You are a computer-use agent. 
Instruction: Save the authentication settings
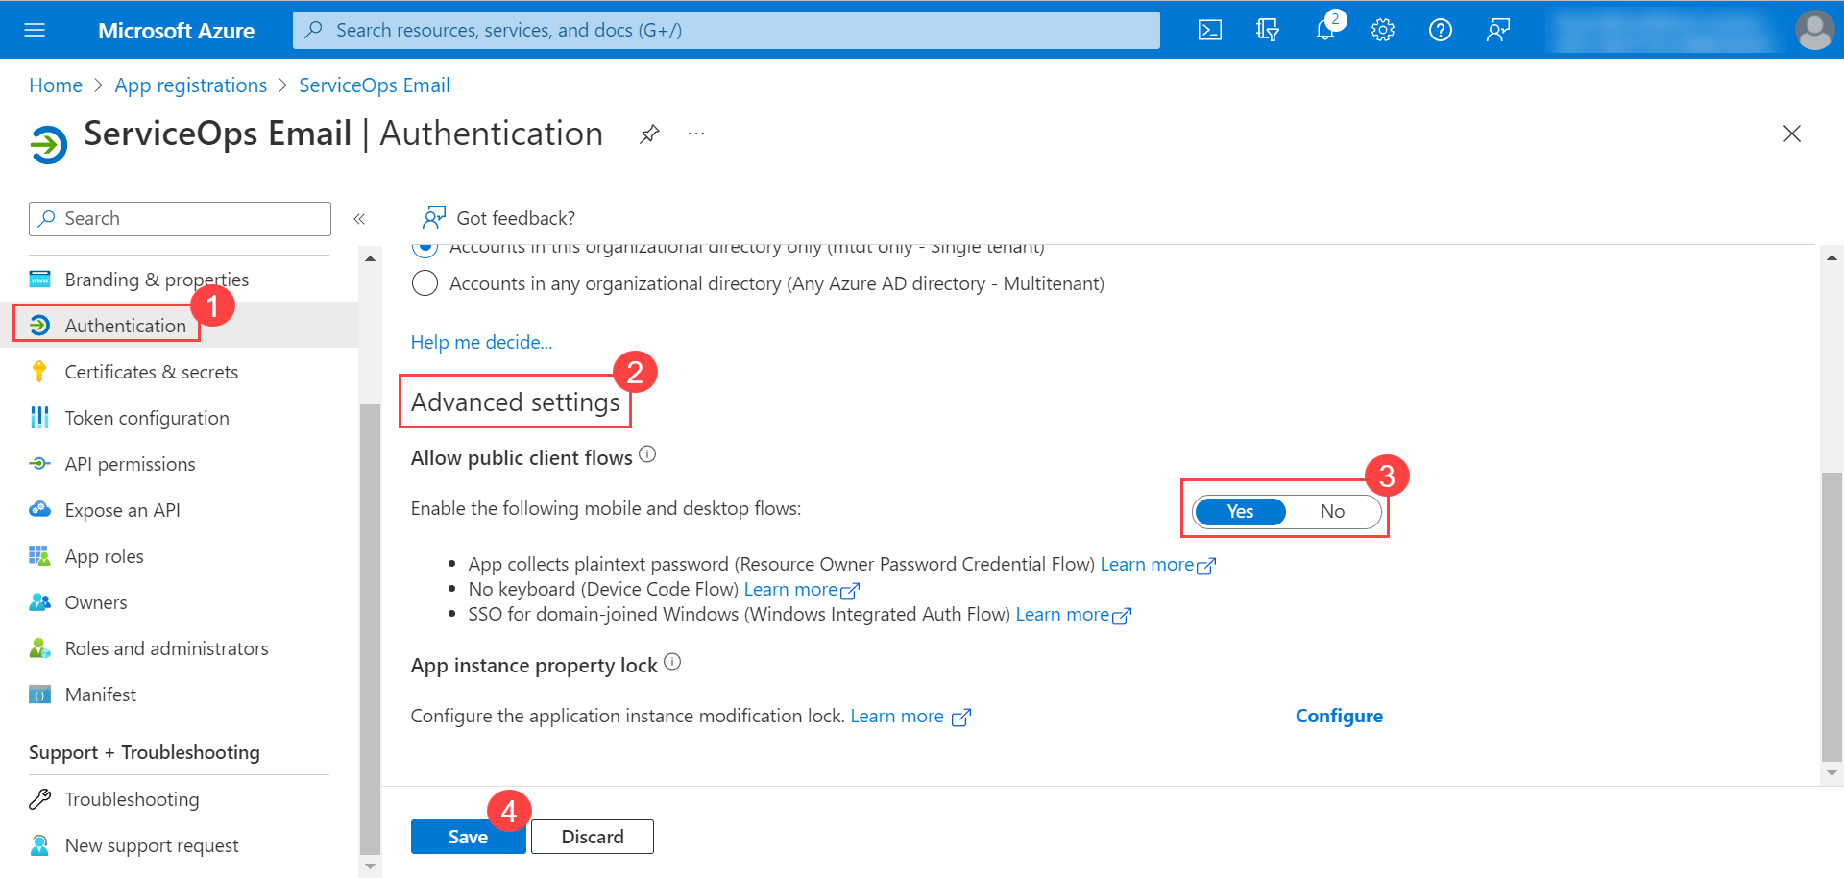(468, 837)
